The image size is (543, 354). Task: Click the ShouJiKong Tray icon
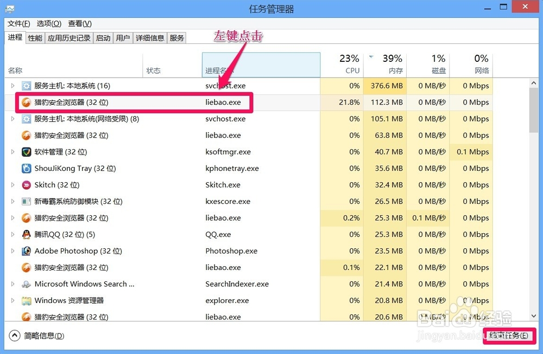pos(26,169)
